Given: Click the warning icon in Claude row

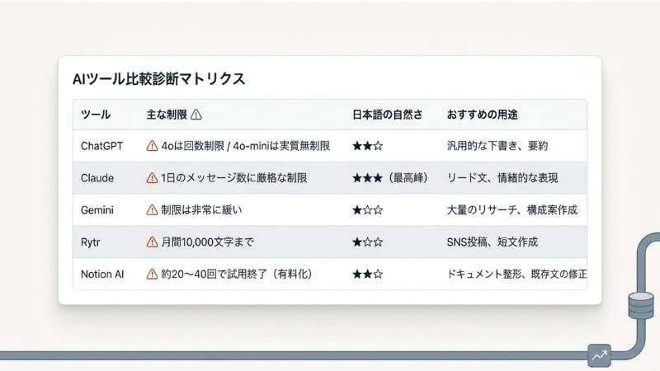Looking at the screenshot, I should pyautogui.click(x=152, y=178).
